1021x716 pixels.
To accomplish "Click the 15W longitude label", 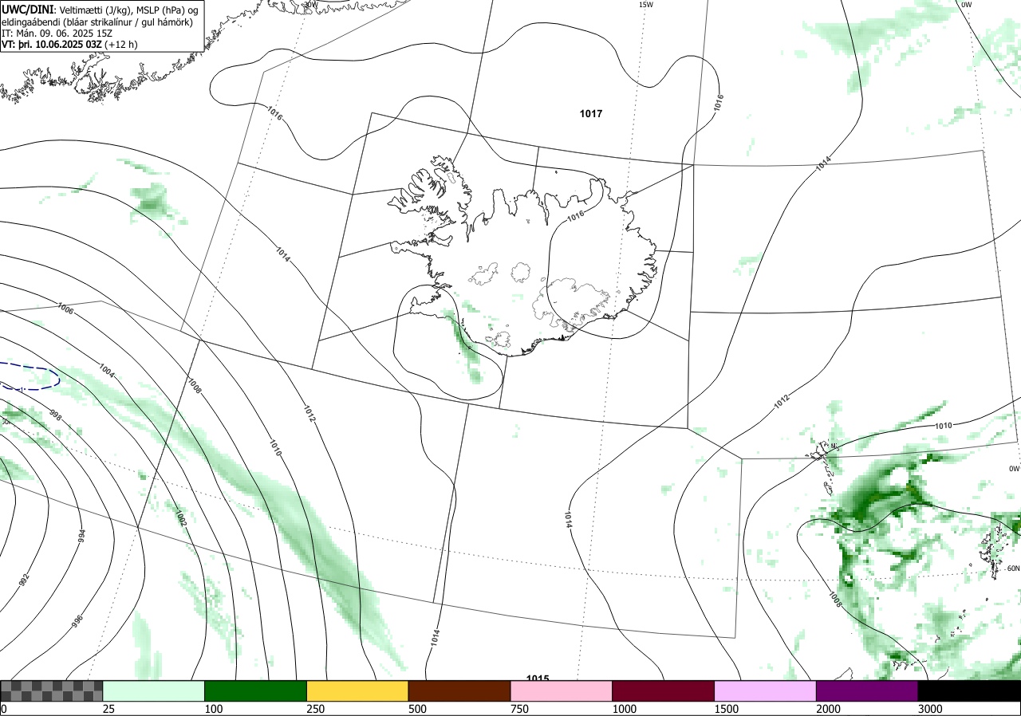I will [646, 5].
